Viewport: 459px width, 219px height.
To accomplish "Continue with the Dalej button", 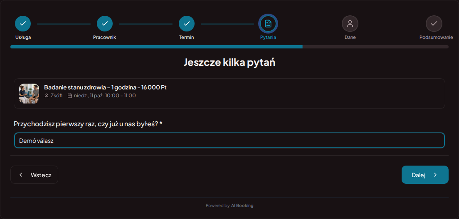I will [425, 175].
